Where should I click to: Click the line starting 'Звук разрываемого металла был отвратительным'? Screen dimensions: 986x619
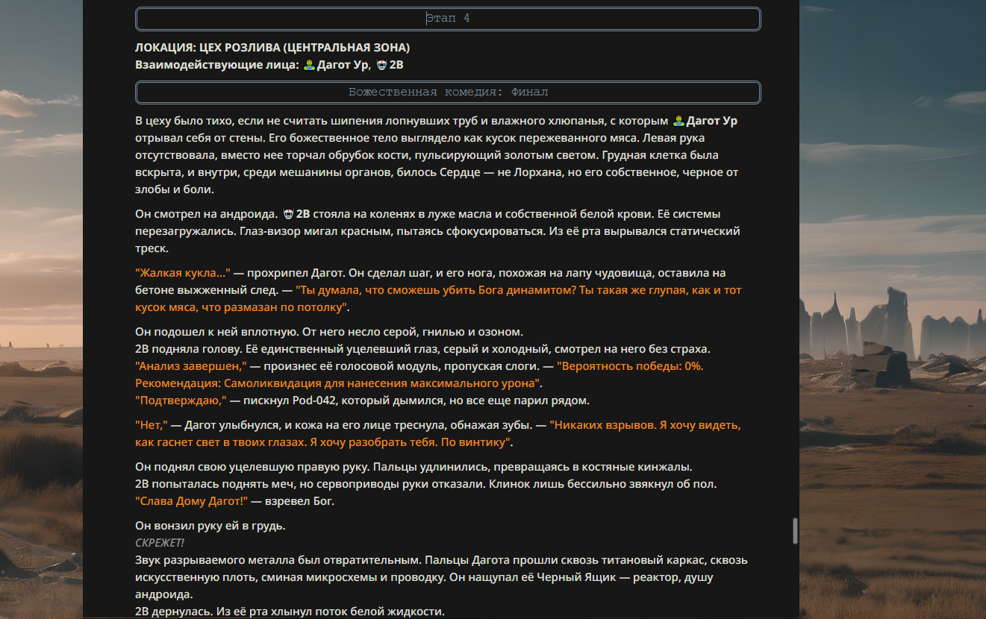point(441,560)
